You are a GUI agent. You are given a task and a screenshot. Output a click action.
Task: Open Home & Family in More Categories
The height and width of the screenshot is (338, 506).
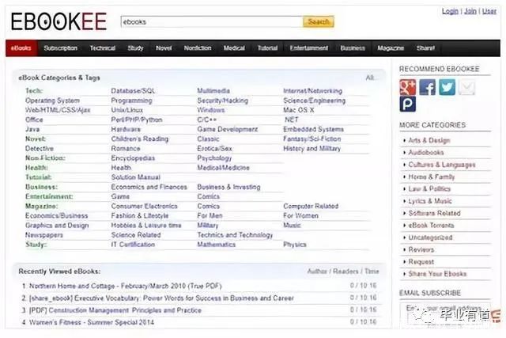tap(432, 177)
